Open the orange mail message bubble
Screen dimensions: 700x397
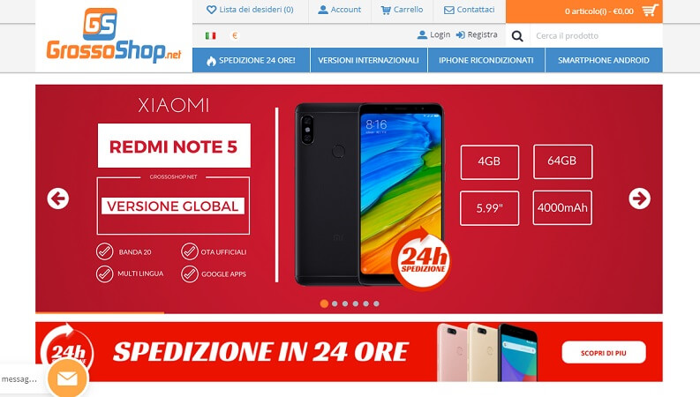pyautogui.click(x=67, y=378)
